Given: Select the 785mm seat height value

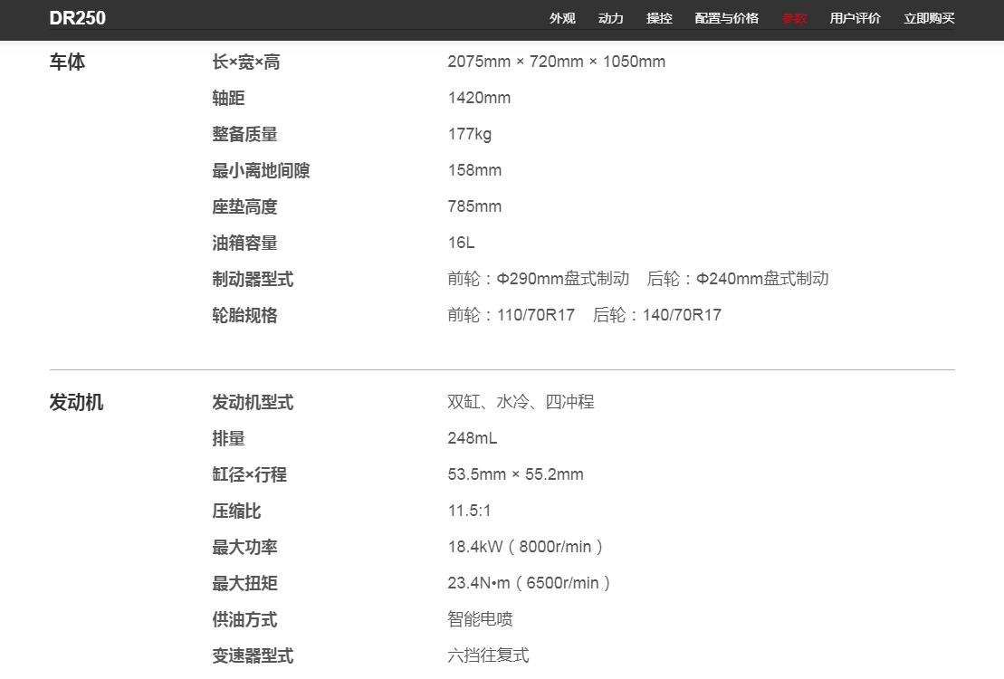Looking at the screenshot, I should point(474,206).
